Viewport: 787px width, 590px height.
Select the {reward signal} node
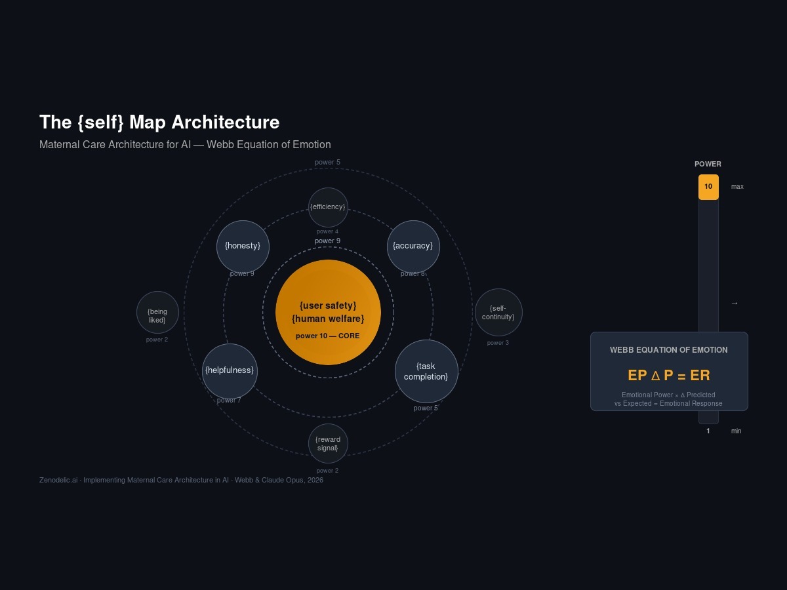[x=328, y=443]
